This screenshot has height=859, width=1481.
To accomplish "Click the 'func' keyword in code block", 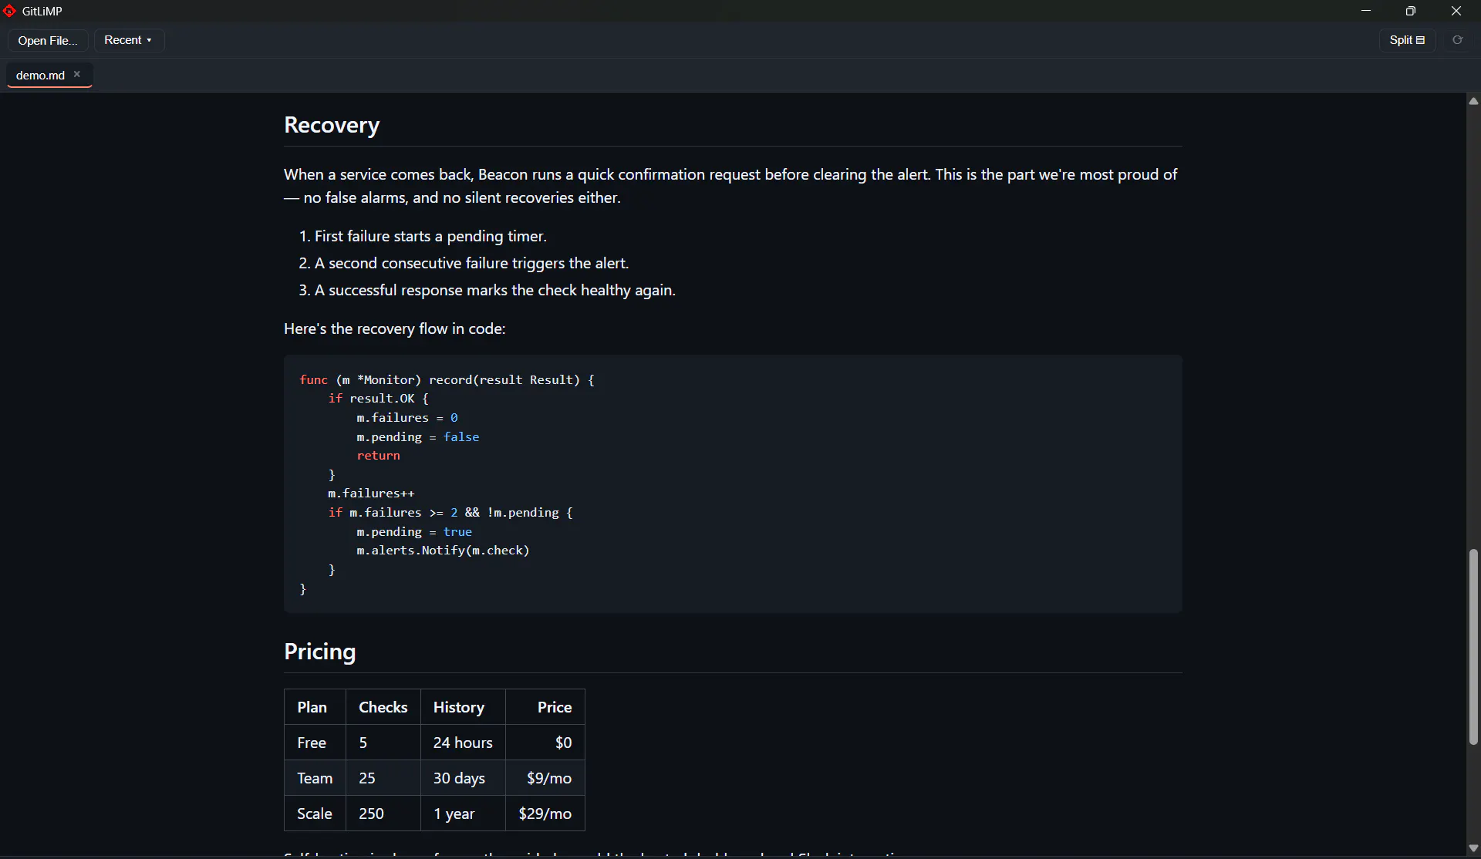I will [x=313, y=379].
